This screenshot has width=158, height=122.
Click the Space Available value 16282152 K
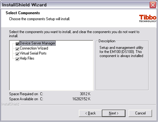[81, 99]
